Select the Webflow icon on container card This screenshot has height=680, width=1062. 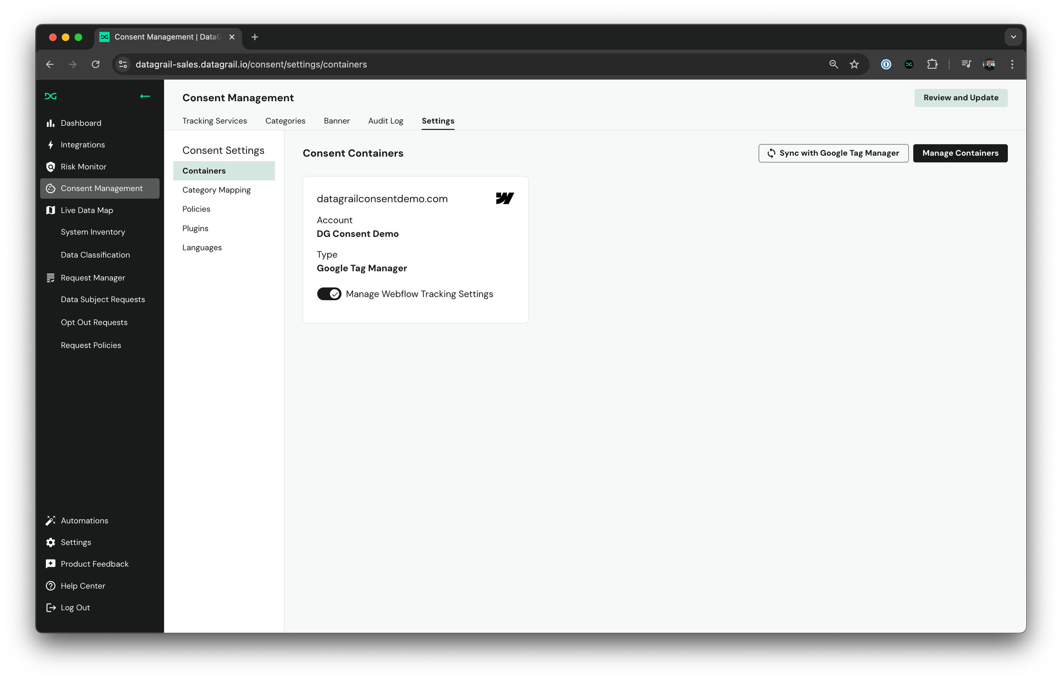coord(505,198)
